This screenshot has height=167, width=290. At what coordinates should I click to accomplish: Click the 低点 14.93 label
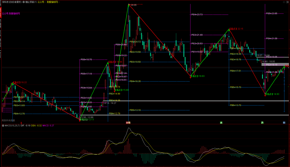point(272,94)
